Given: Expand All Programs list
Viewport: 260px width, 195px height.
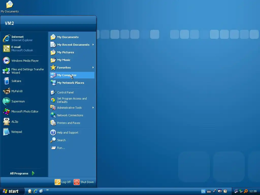Looking at the screenshot, I should 22,173.
